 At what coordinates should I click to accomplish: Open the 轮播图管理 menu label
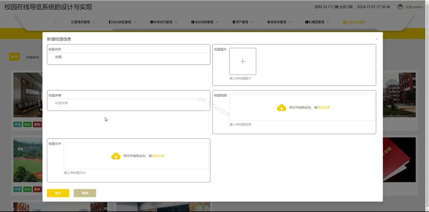[x=316, y=22]
